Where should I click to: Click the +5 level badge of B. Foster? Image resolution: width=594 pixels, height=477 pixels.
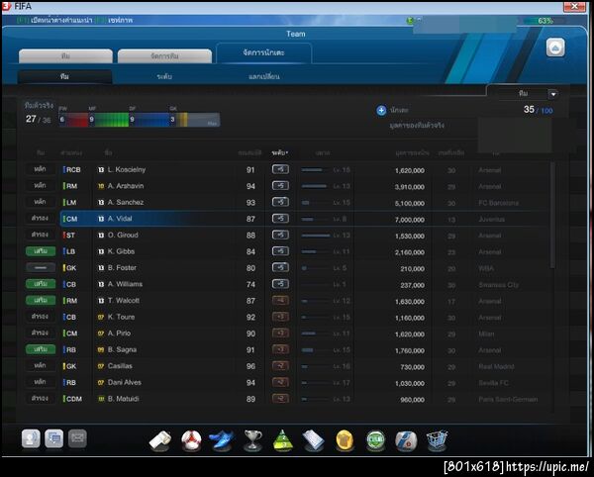pyautogui.click(x=280, y=267)
